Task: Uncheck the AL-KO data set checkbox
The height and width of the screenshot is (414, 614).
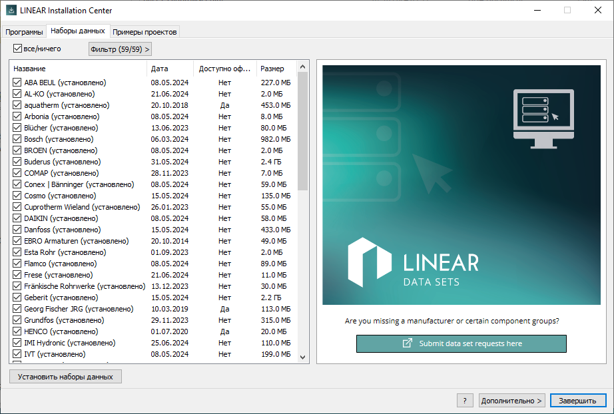Action: click(17, 94)
